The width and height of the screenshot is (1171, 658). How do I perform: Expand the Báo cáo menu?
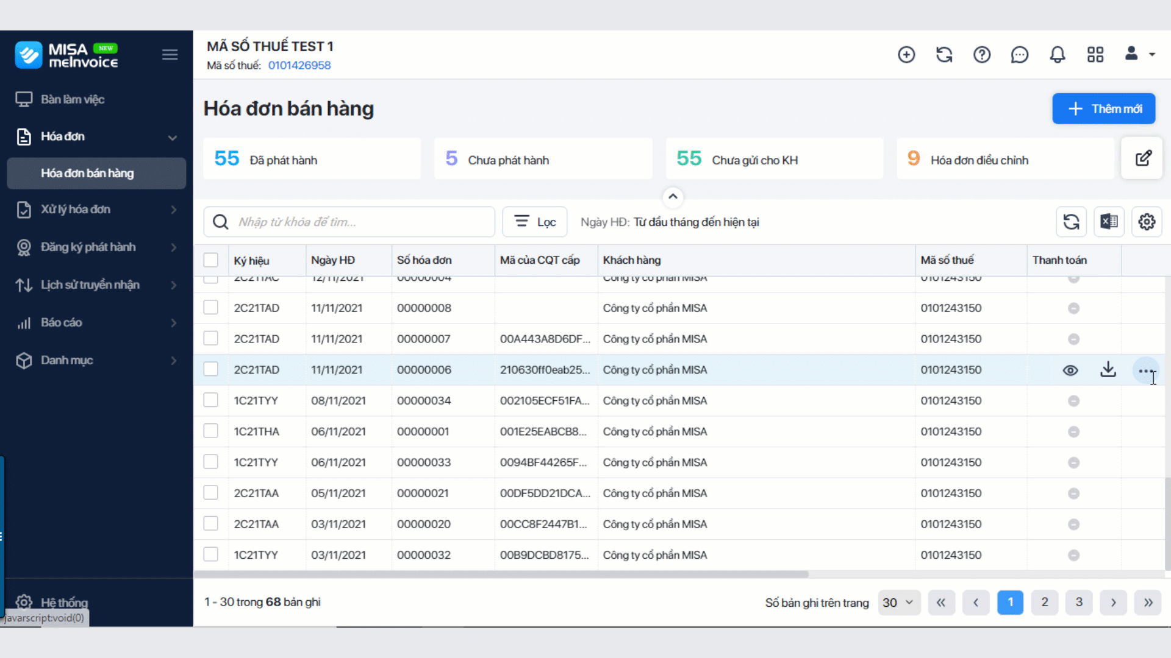click(96, 323)
